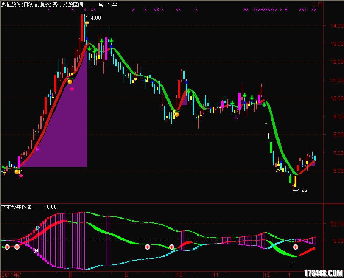Click the split-window rectangle icon at the top-right
344x278 pixels.
320,4
